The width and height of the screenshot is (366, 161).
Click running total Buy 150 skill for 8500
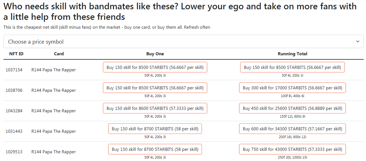293,67
